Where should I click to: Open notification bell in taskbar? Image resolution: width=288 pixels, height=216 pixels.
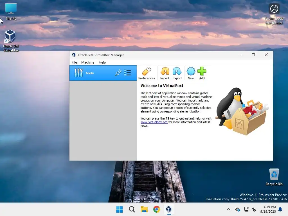280,209
